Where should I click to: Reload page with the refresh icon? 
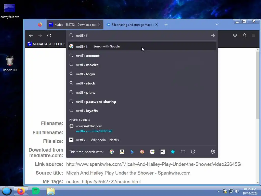[49, 35]
